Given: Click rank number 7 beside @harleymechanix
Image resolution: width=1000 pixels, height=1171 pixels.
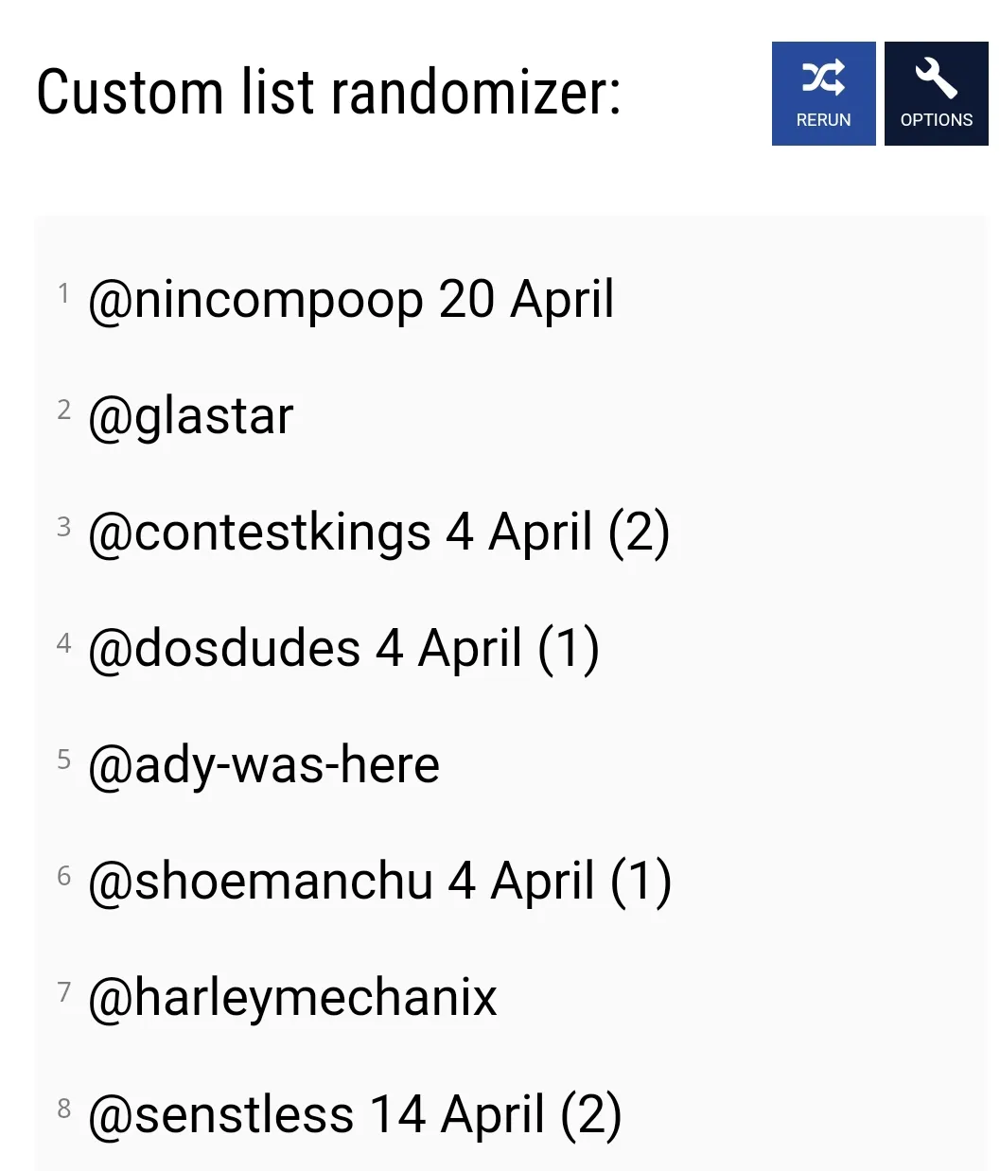Looking at the screenshot, I should tap(63, 991).
